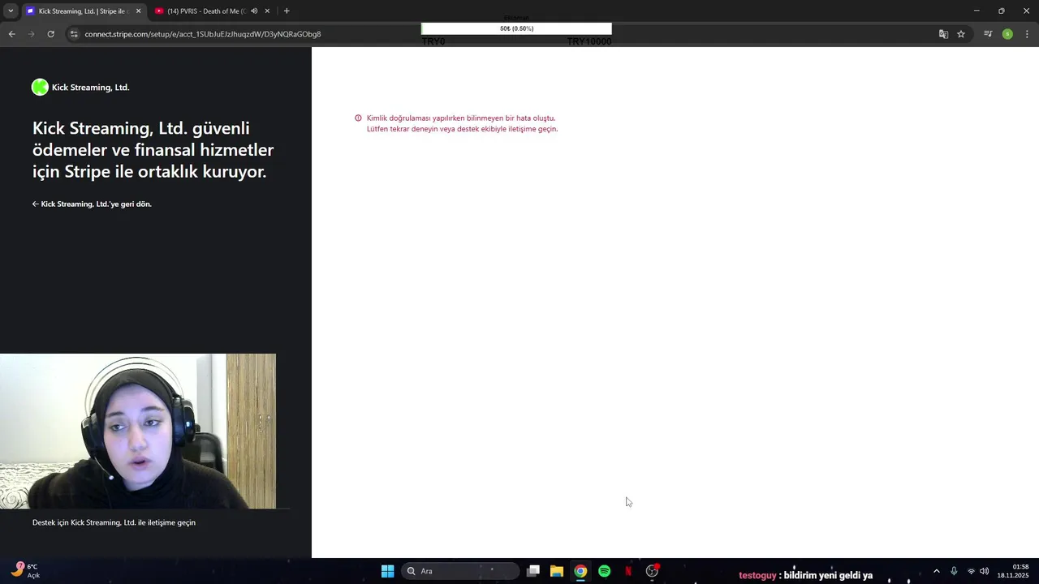Click the 'TRY0' starting amount label
1039x584 pixels.
click(433, 41)
